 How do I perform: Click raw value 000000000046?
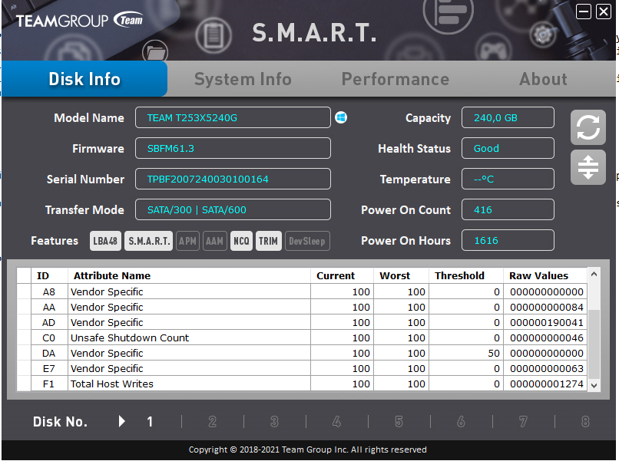(546, 338)
